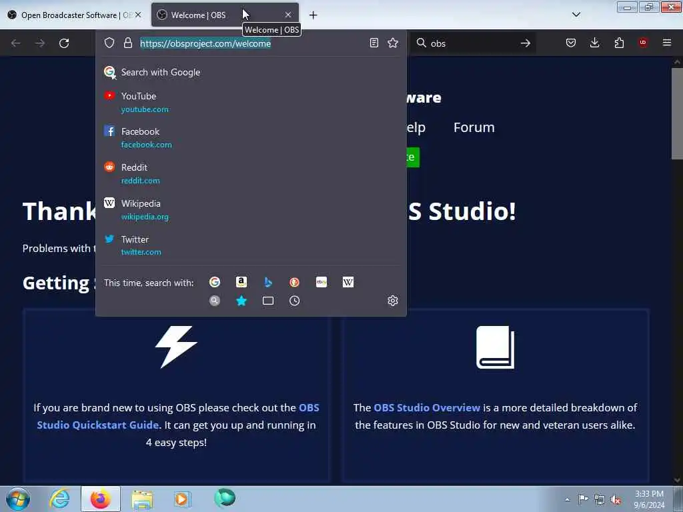This screenshot has width=683, height=512.
Task: Show hidden tray icons arrow
Action: (x=567, y=500)
